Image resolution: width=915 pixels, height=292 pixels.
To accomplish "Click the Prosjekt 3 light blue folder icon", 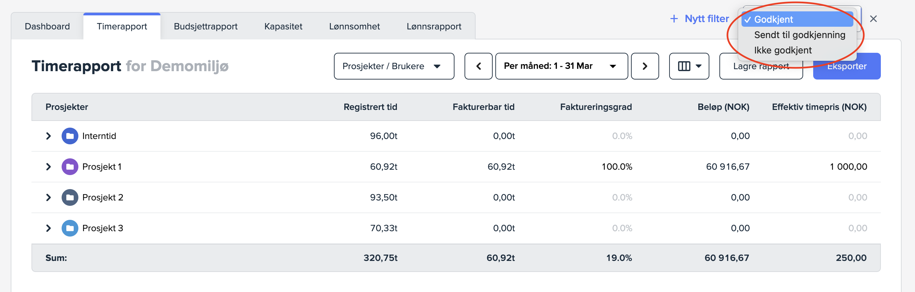I will (x=70, y=228).
